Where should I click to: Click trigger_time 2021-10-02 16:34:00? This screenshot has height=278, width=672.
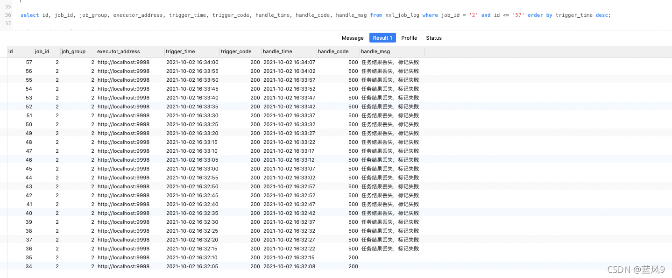click(192, 62)
